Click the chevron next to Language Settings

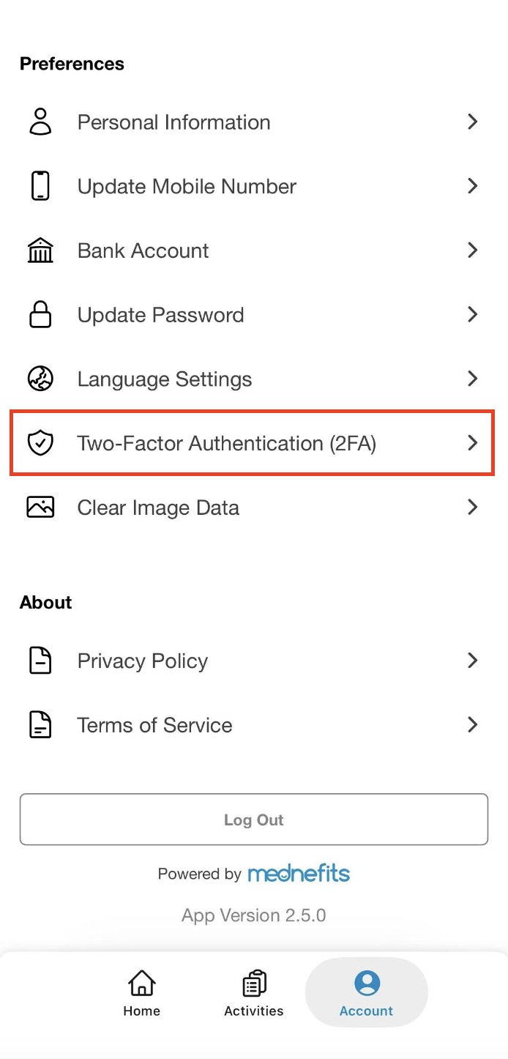473,379
